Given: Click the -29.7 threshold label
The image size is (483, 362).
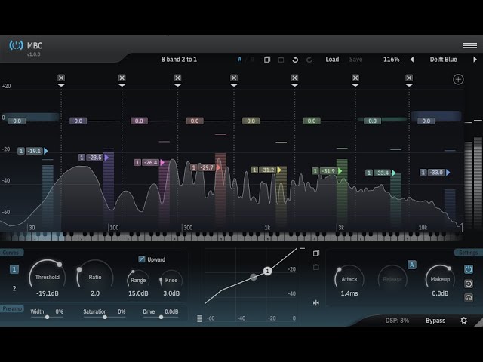Looking at the screenshot, I should click(x=206, y=167).
